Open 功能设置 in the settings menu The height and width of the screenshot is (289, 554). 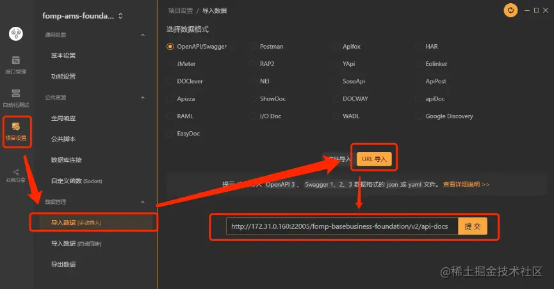click(x=63, y=77)
